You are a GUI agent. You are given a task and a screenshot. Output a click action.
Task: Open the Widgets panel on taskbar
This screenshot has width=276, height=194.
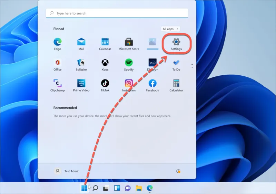pyautogui.click(x=117, y=188)
